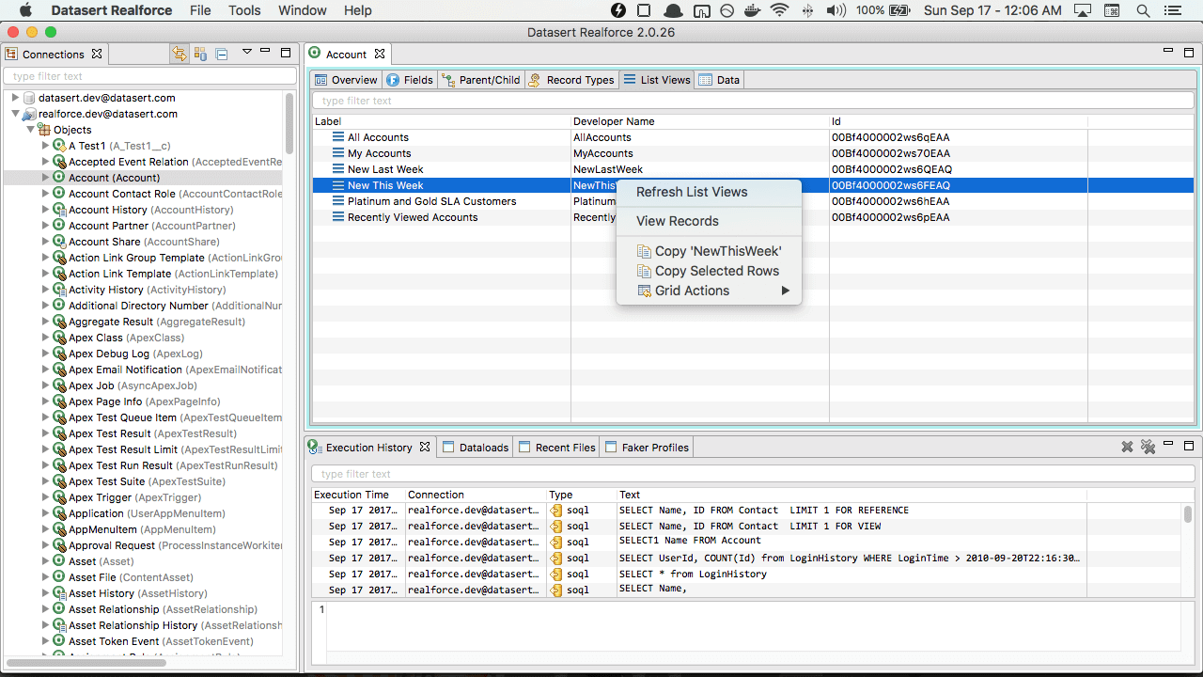Screen dimensions: 1203x677
Task: Choose Refresh List Views from context menu
Action: pyautogui.click(x=709, y=192)
